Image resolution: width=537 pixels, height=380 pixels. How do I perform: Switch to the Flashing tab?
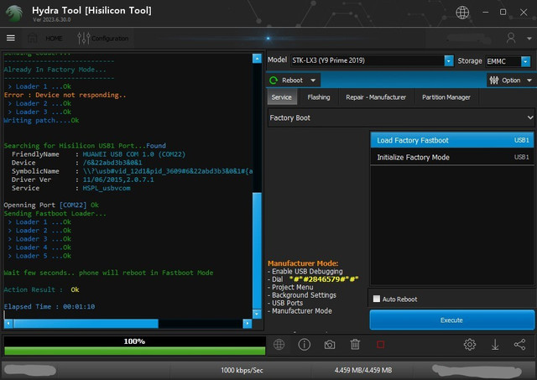(x=319, y=97)
